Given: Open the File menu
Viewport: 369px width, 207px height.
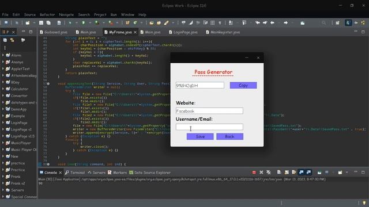Looking at the screenshot, I should pos(5,14).
